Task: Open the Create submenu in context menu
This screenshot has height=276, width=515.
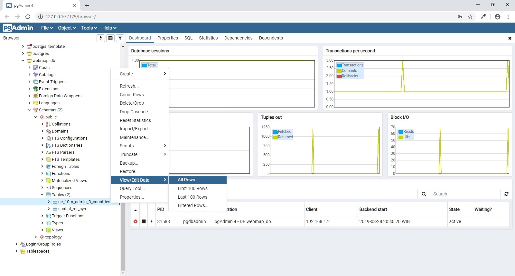Action: click(x=139, y=74)
